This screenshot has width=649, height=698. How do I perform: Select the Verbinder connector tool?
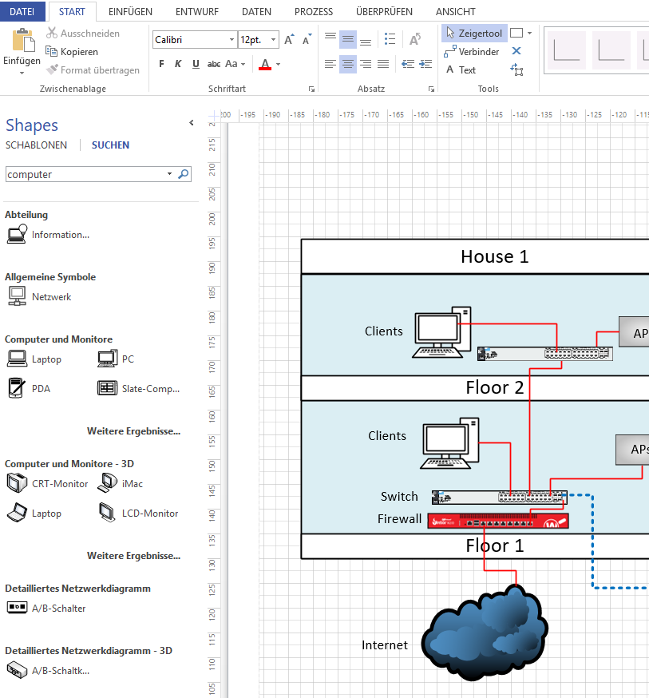pos(472,52)
